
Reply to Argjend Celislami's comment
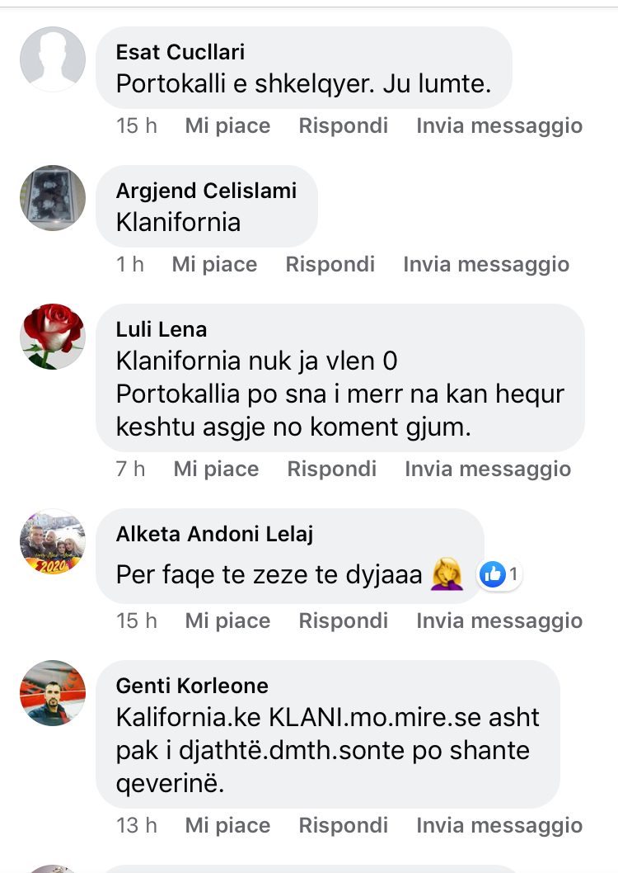pos(330,265)
